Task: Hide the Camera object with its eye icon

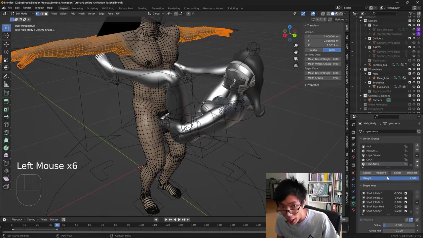Action: (x=414, y=100)
